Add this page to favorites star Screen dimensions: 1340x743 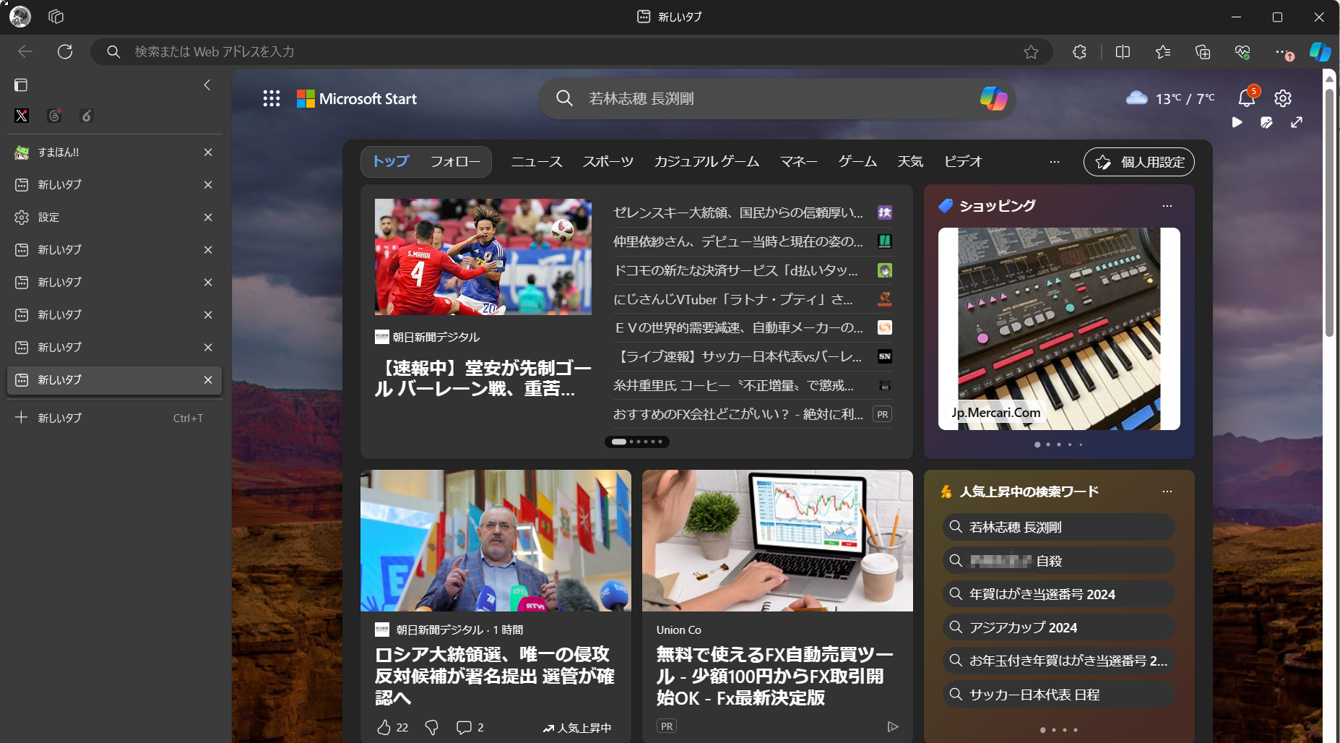tap(1031, 51)
